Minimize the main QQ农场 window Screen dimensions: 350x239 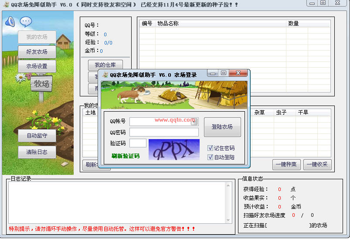(312, 3)
